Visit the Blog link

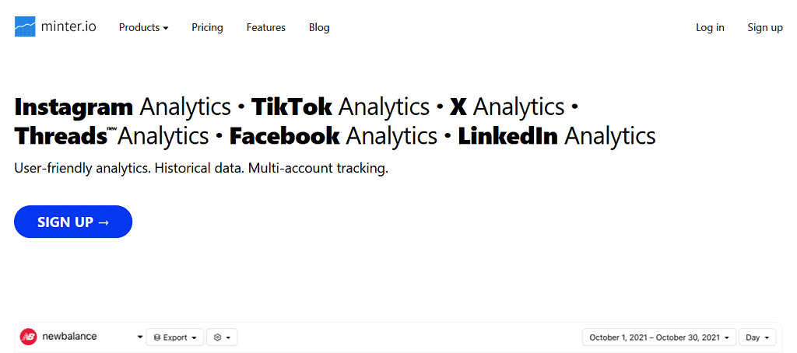tap(319, 27)
